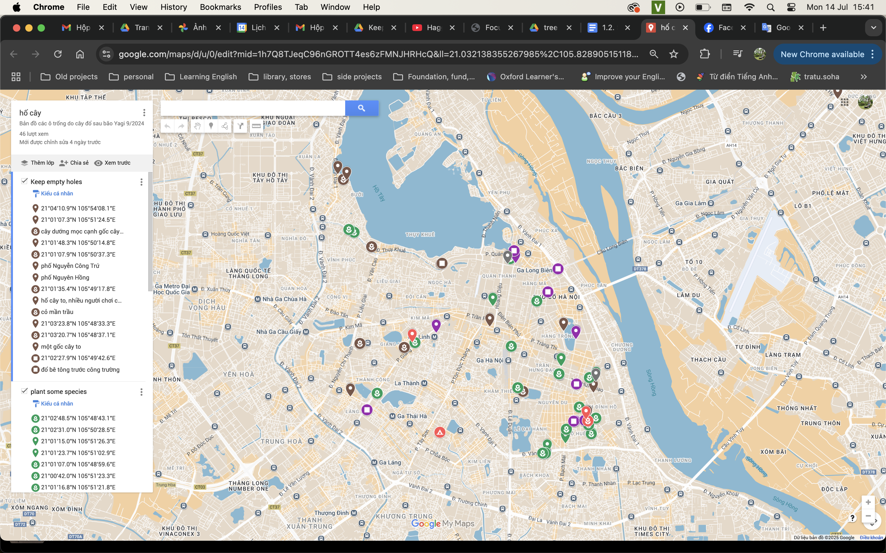Click the Chia sẻ share button
This screenshot has height=553, width=886.
74,163
